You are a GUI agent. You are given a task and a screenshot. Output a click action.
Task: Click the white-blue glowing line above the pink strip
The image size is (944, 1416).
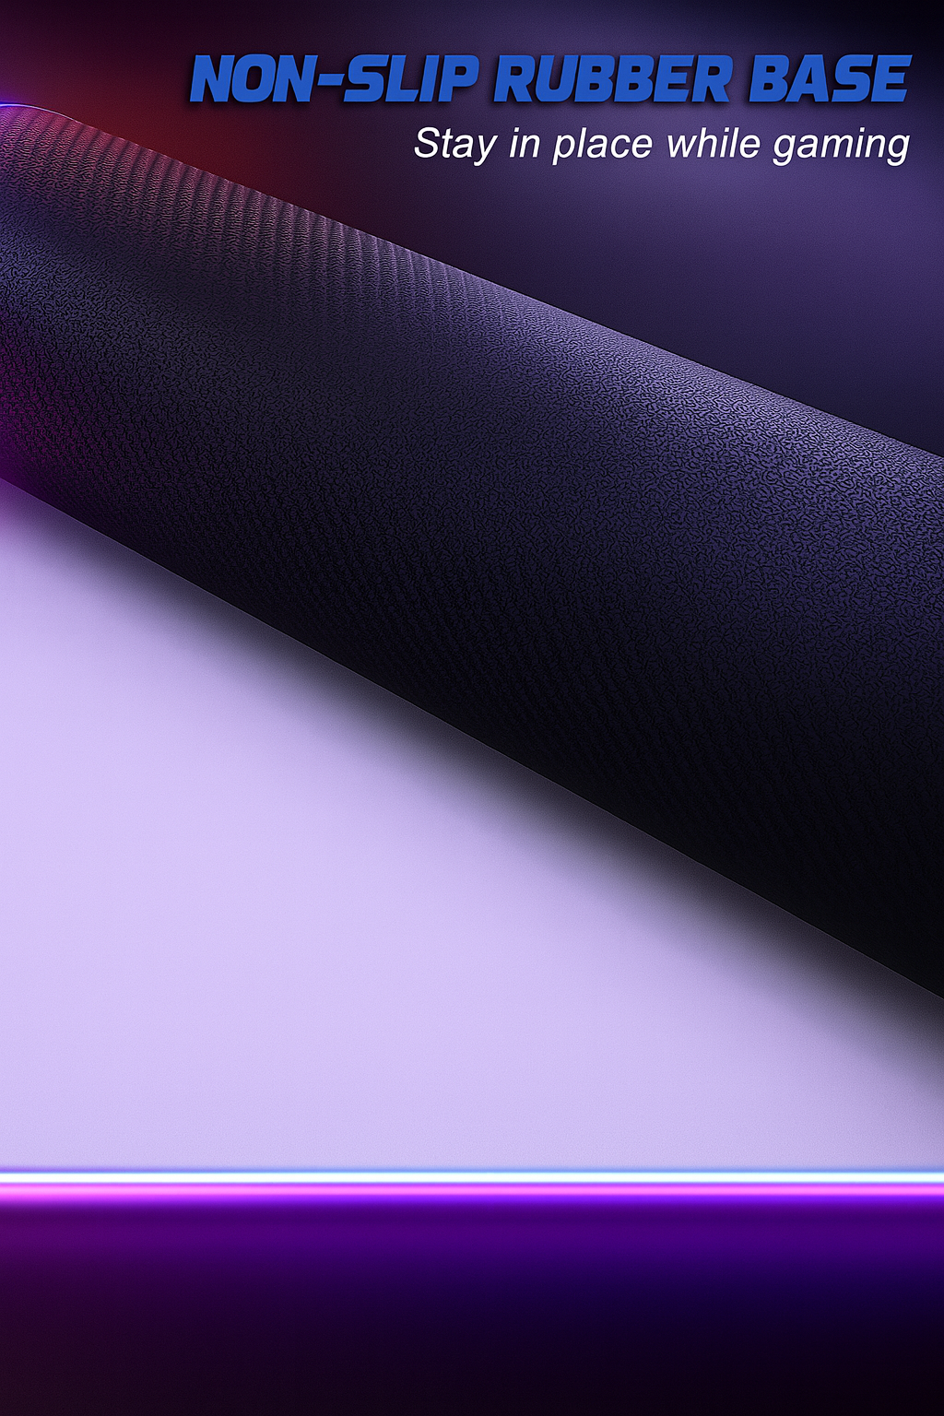point(472,1176)
